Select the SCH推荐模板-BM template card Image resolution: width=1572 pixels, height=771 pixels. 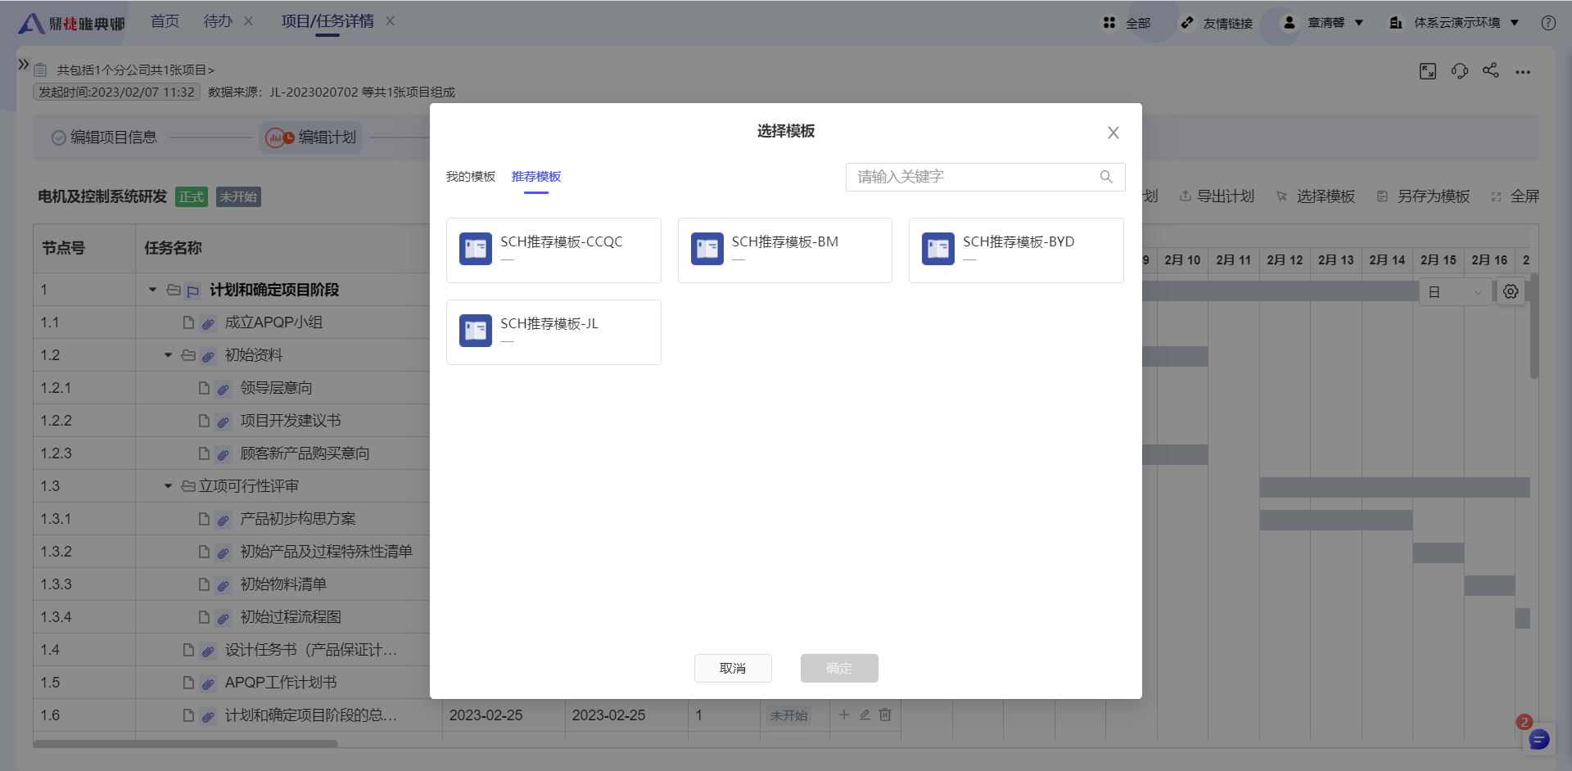[784, 250]
